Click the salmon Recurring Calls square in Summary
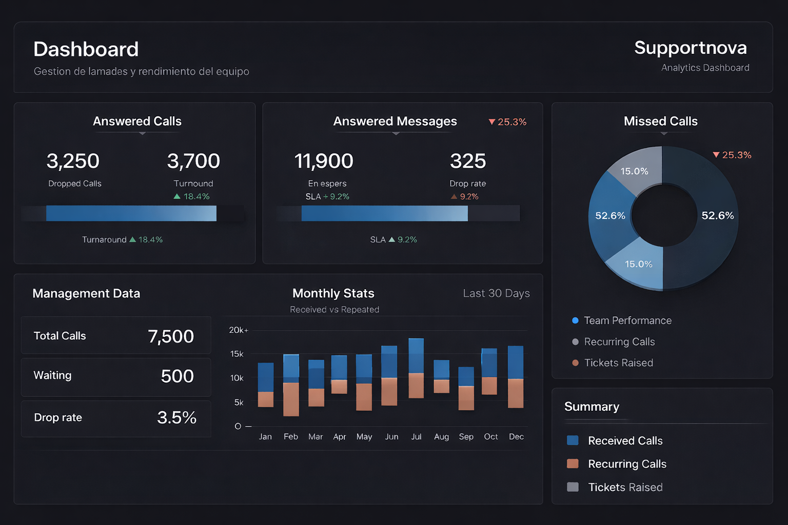The image size is (788, 525). [572, 463]
